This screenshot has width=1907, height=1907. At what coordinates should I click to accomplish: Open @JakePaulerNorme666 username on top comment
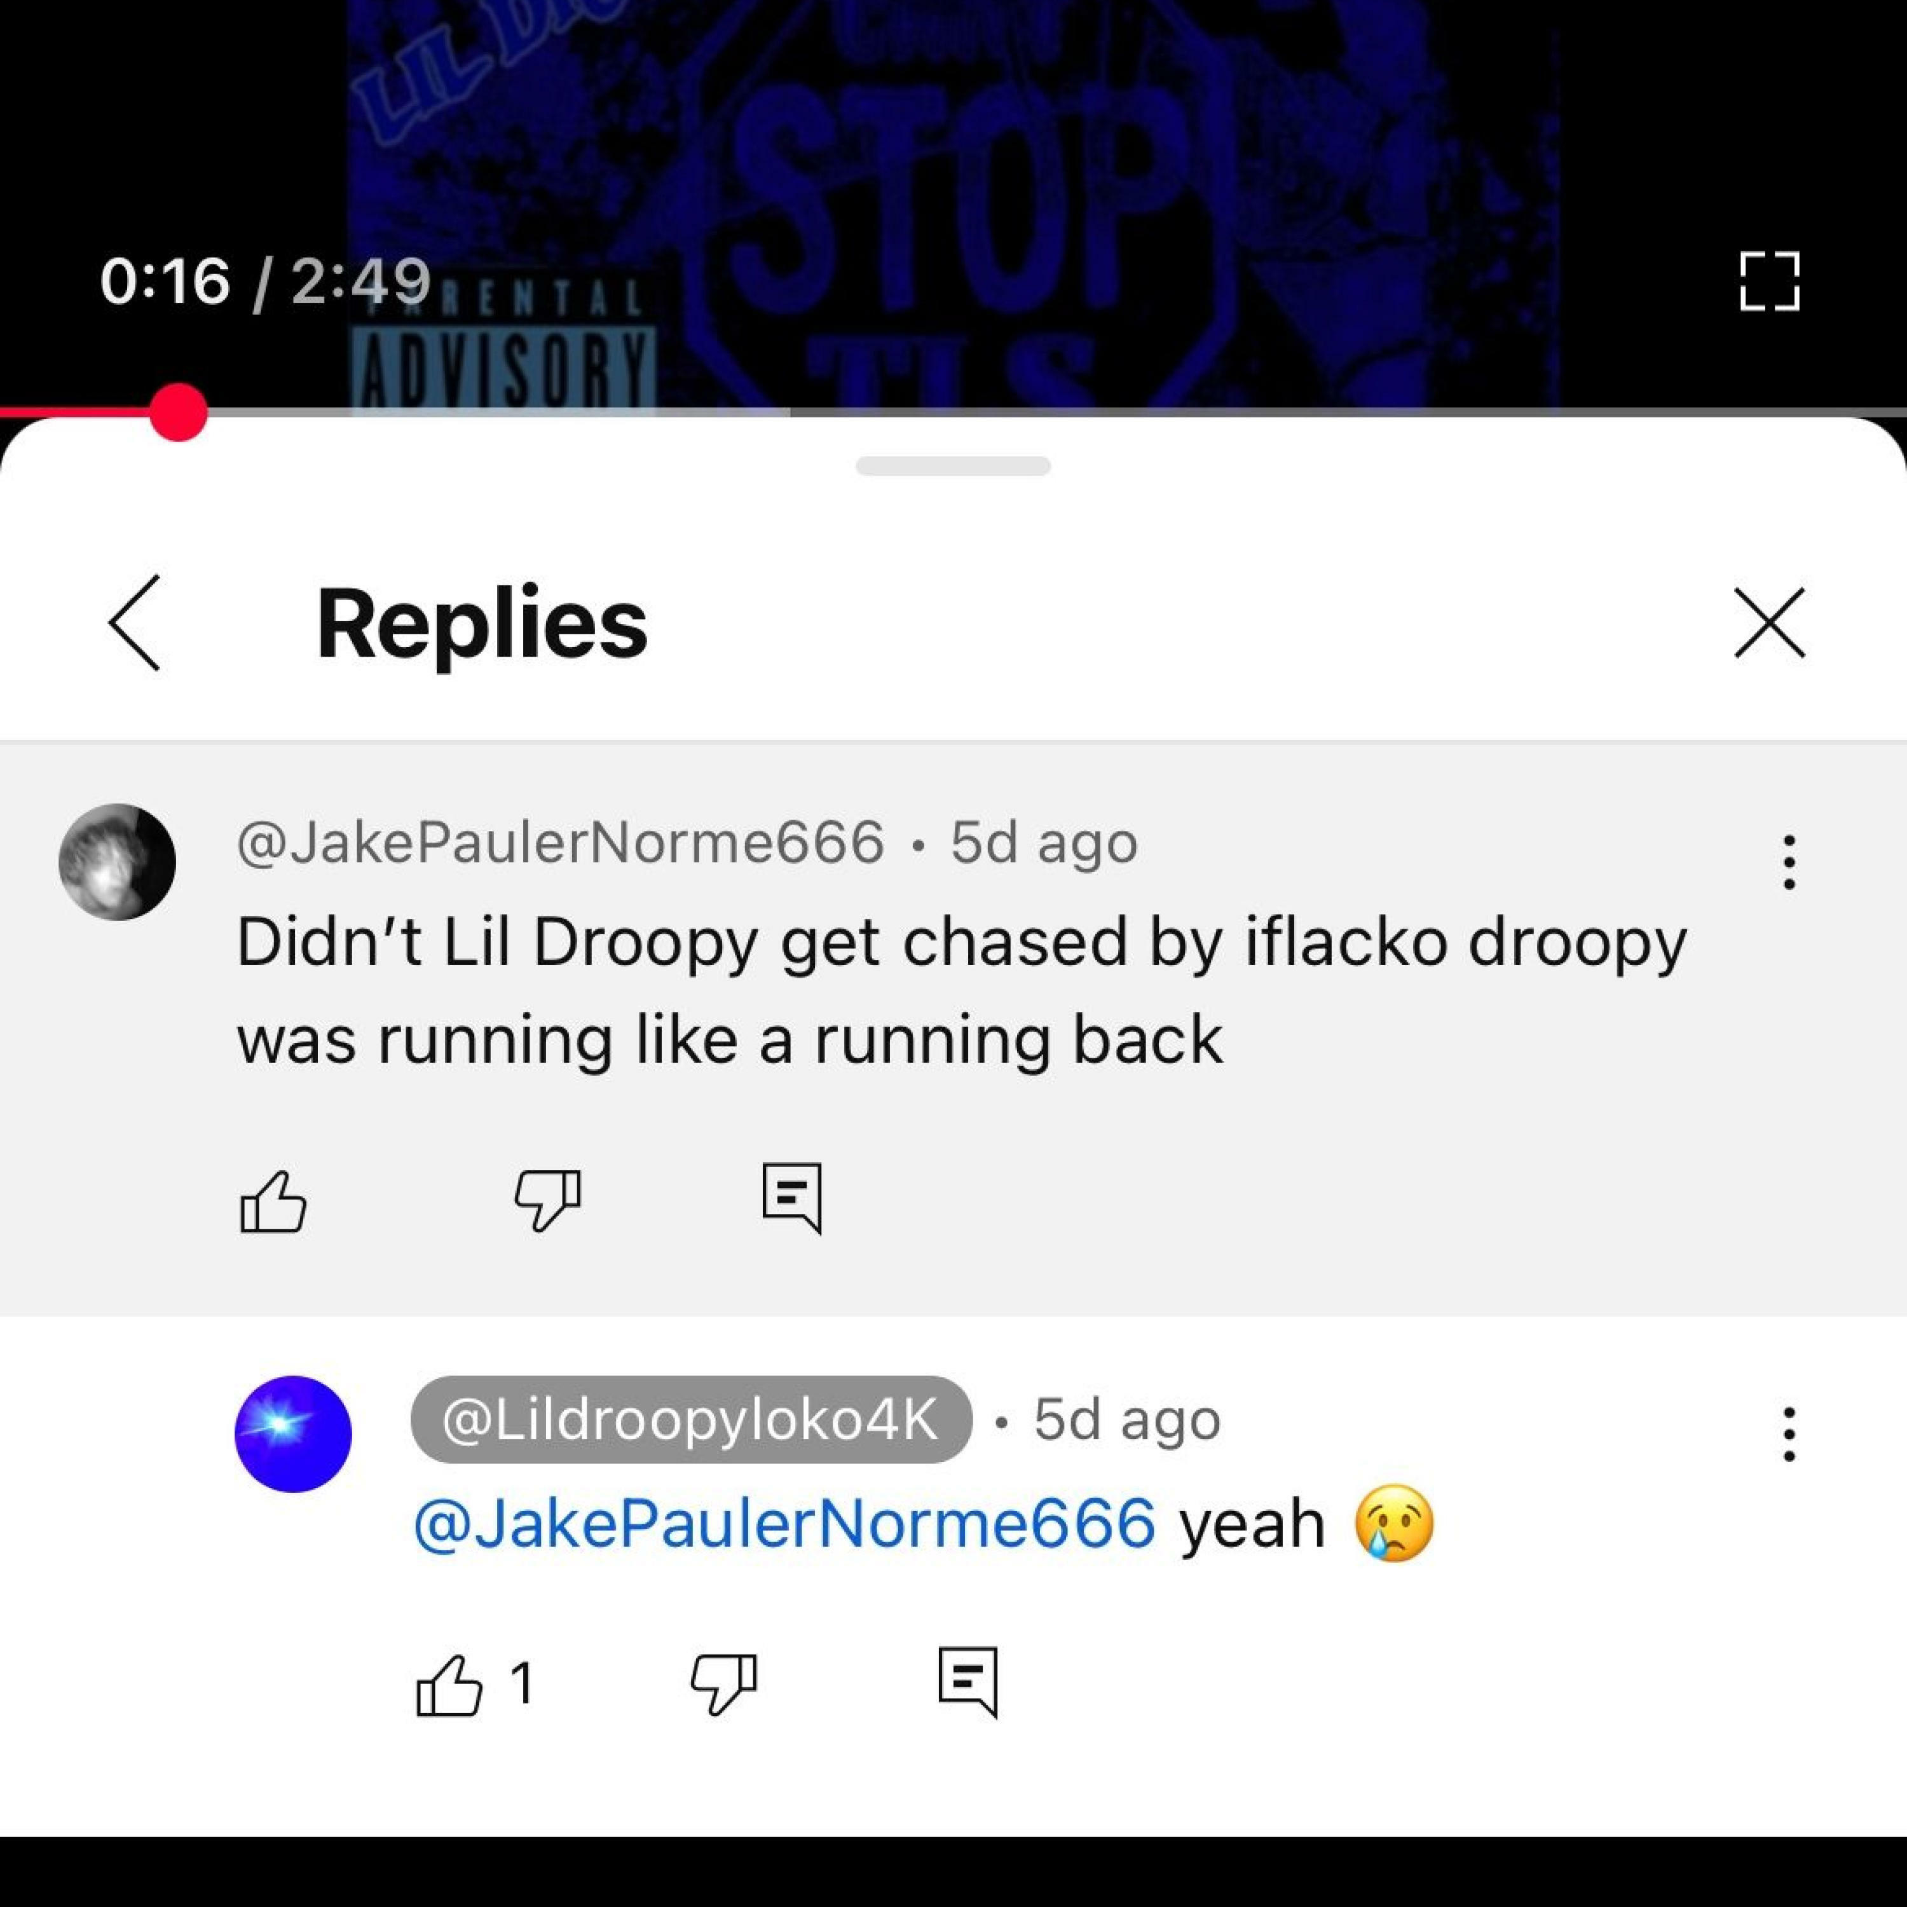(561, 842)
